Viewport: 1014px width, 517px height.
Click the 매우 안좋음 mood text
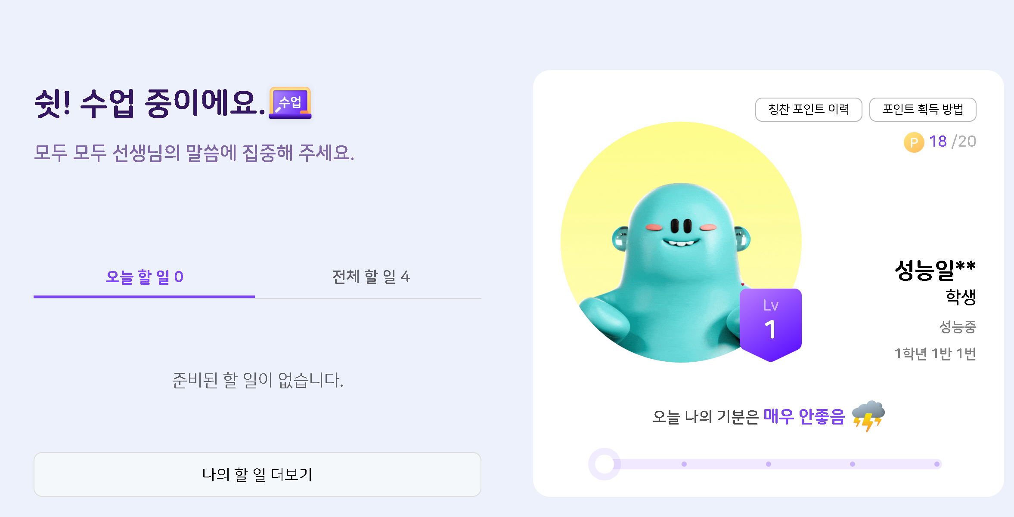pos(804,416)
